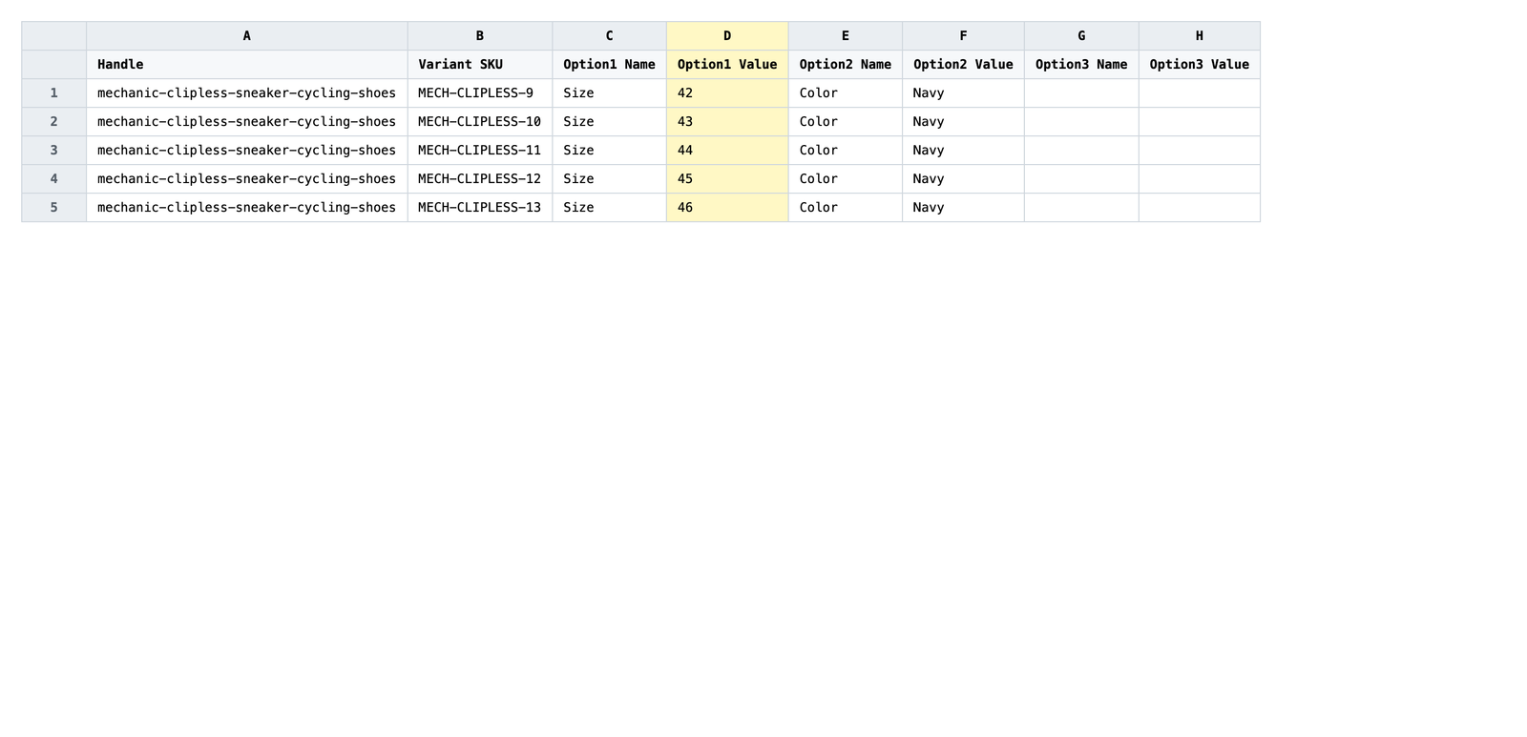1527x737 pixels.
Task: Select row 1 header
Action: click(x=54, y=93)
